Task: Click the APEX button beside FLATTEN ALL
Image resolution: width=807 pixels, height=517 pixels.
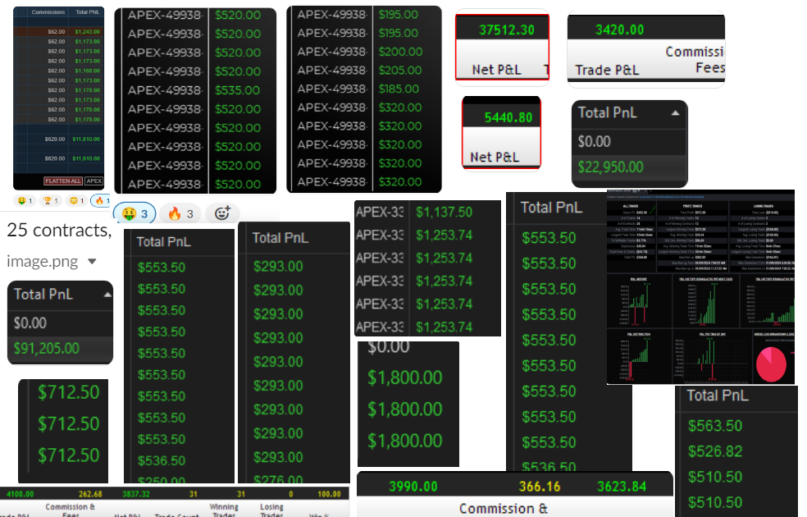Action: click(94, 181)
